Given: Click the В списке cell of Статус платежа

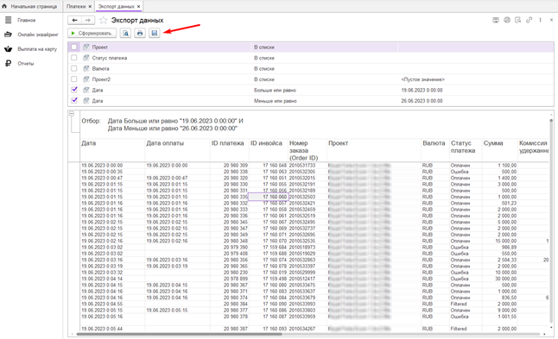Looking at the screenshot, I should [264, 58].
